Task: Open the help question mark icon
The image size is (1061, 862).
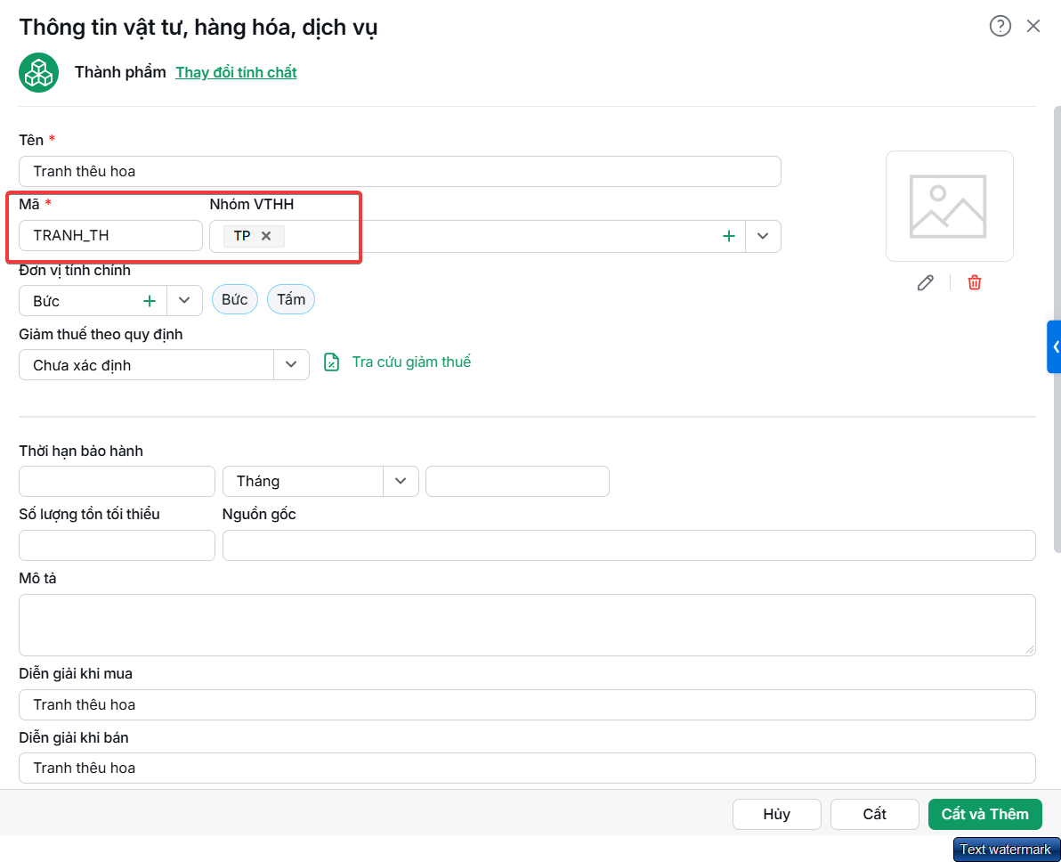Action: [1000, 26]
